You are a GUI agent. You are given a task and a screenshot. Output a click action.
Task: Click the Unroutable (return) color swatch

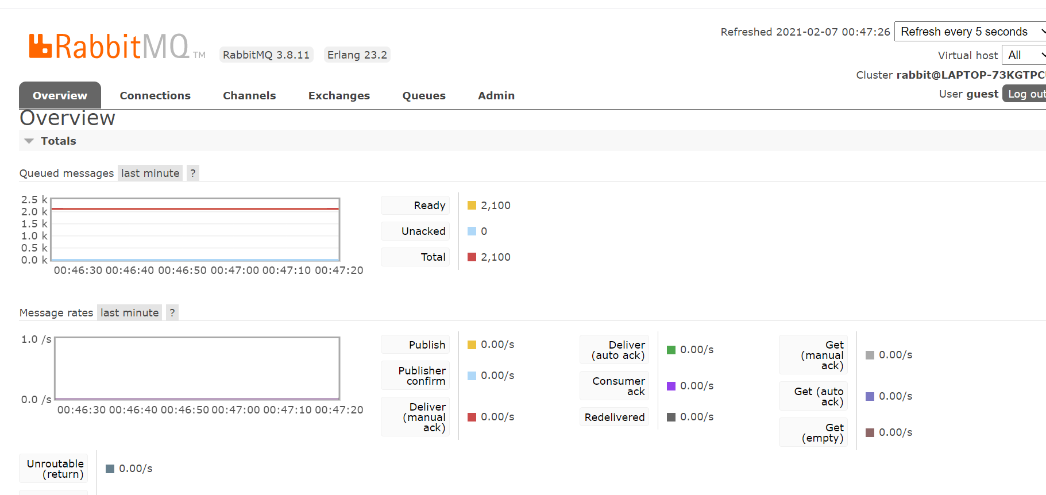tap(110, 469)
